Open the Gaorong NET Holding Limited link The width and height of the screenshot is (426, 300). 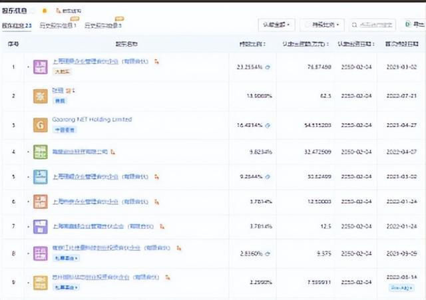(92, 120)
